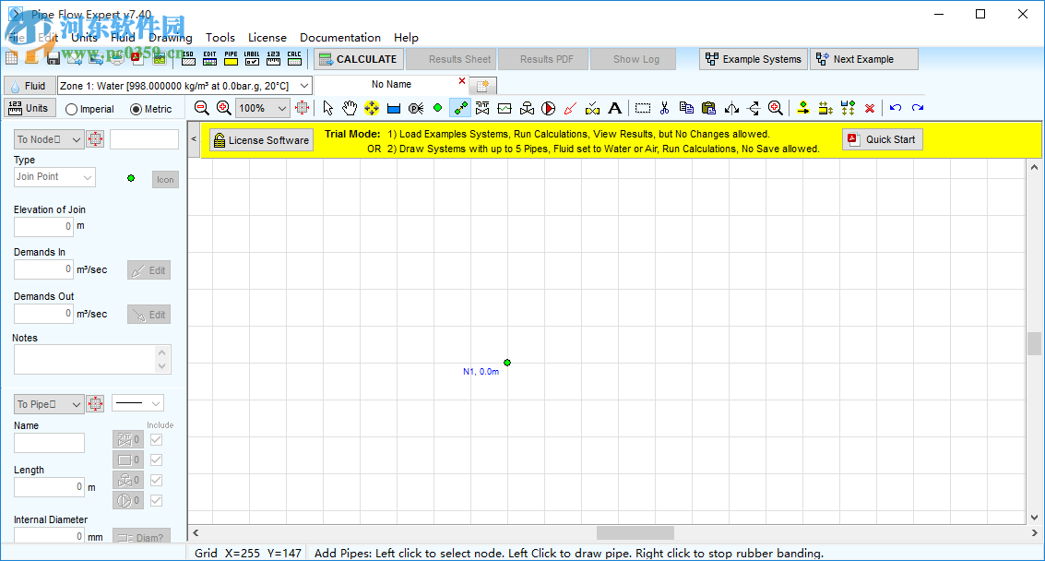Image resolution: width=1045 pixels, height=561 pixels.
Task: Open the Drawing menu
Action: [171, 38]
